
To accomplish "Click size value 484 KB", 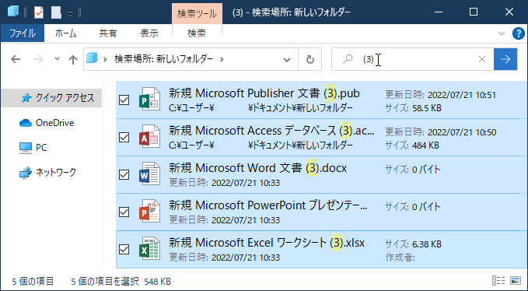I will (425, 145).
